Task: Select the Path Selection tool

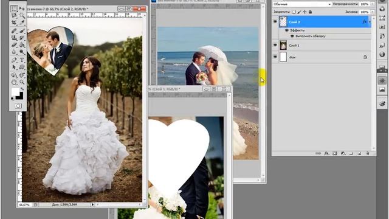Action: (14, 67)
